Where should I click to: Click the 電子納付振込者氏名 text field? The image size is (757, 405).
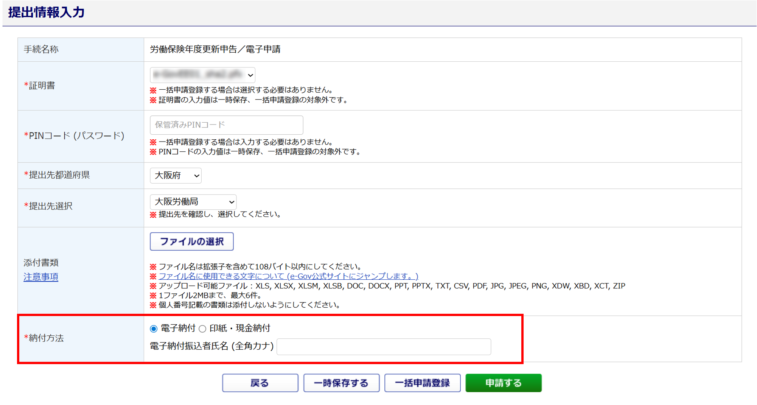[384, 346]
